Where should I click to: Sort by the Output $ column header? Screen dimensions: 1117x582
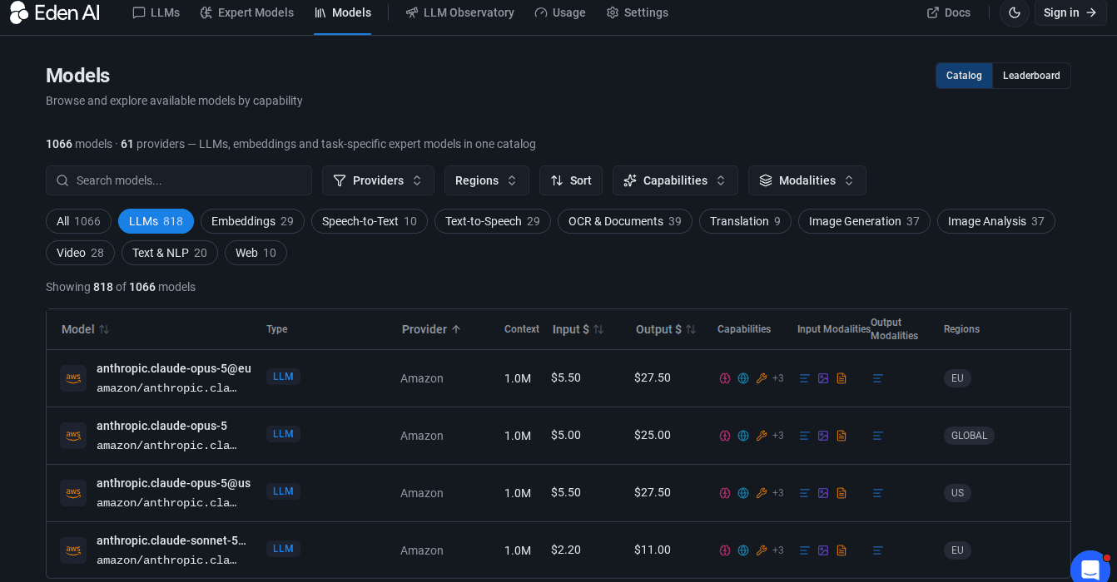pyautogui.click(x=666, y=329)
